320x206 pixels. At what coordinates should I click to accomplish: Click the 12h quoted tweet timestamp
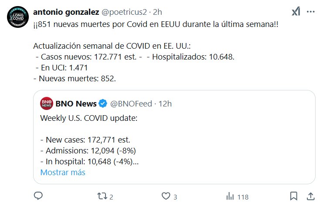(165, 103)
